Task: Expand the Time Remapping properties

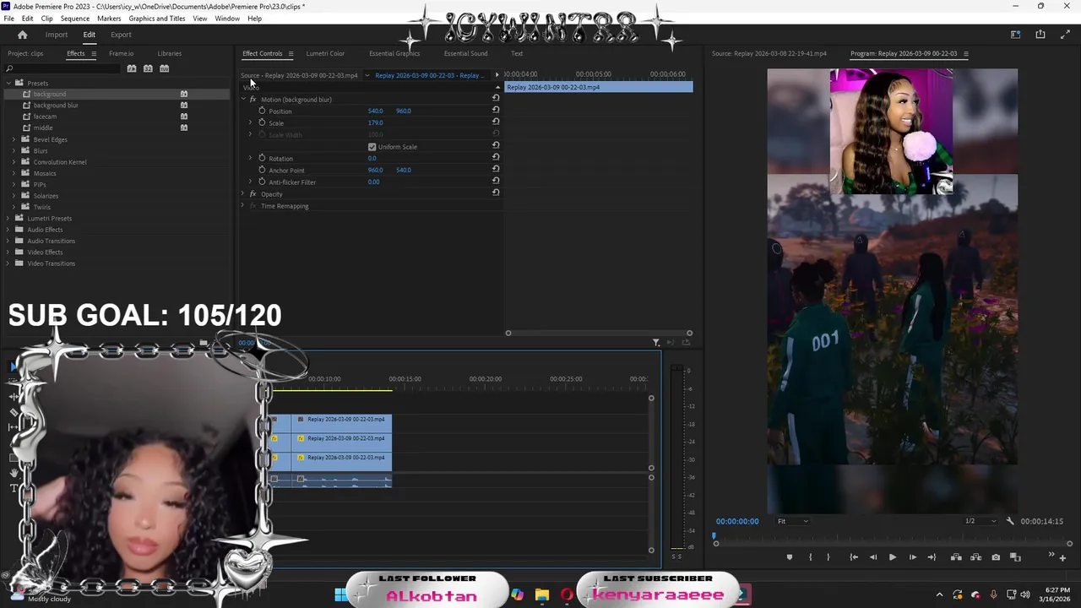Action: 242,206
